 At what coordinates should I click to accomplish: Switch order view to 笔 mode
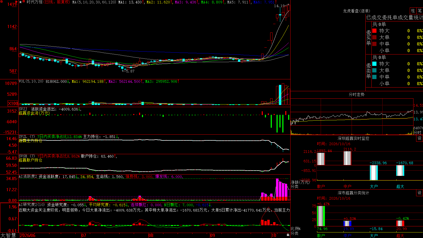420,11
